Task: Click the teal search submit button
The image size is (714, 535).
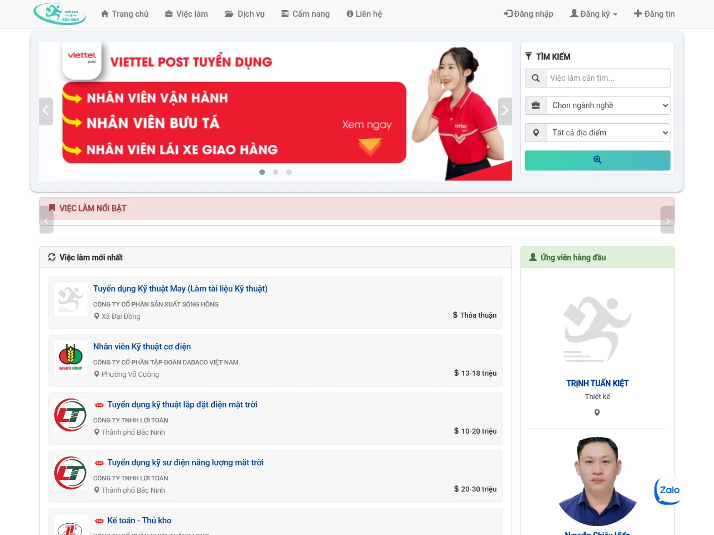Action: tap(597, 160)
